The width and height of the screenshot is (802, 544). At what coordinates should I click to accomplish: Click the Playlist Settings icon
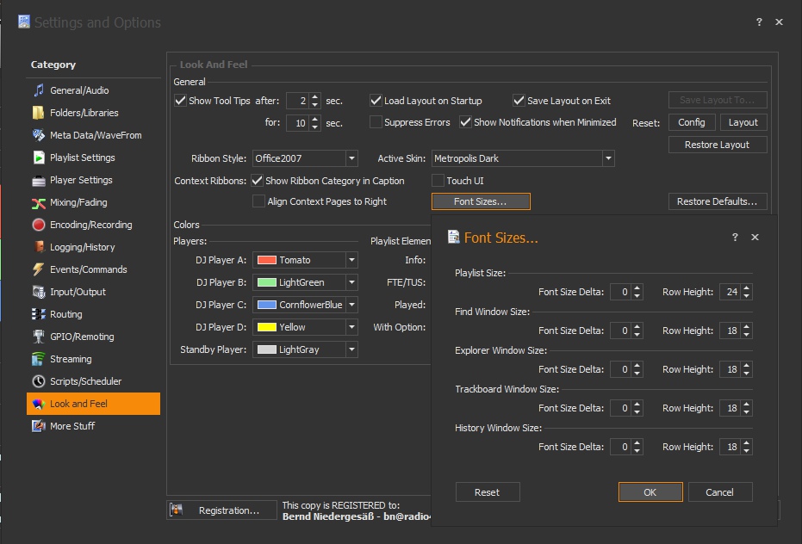[38, 158]
